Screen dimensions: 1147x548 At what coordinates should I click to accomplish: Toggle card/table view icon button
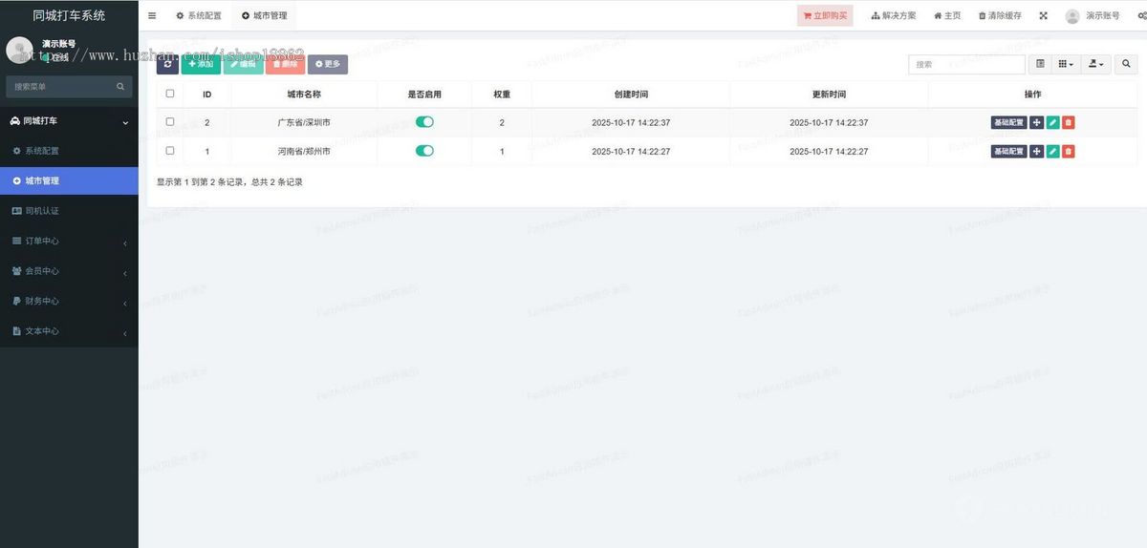[1040, 64]
